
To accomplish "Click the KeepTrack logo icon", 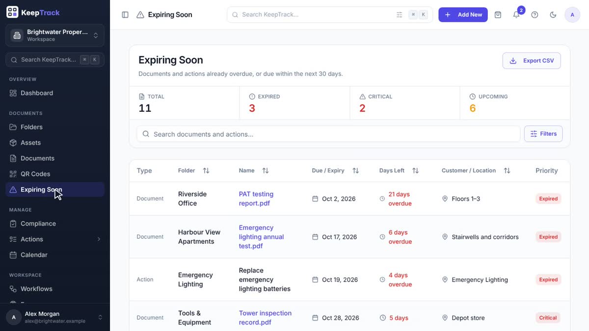I will 12,12.
